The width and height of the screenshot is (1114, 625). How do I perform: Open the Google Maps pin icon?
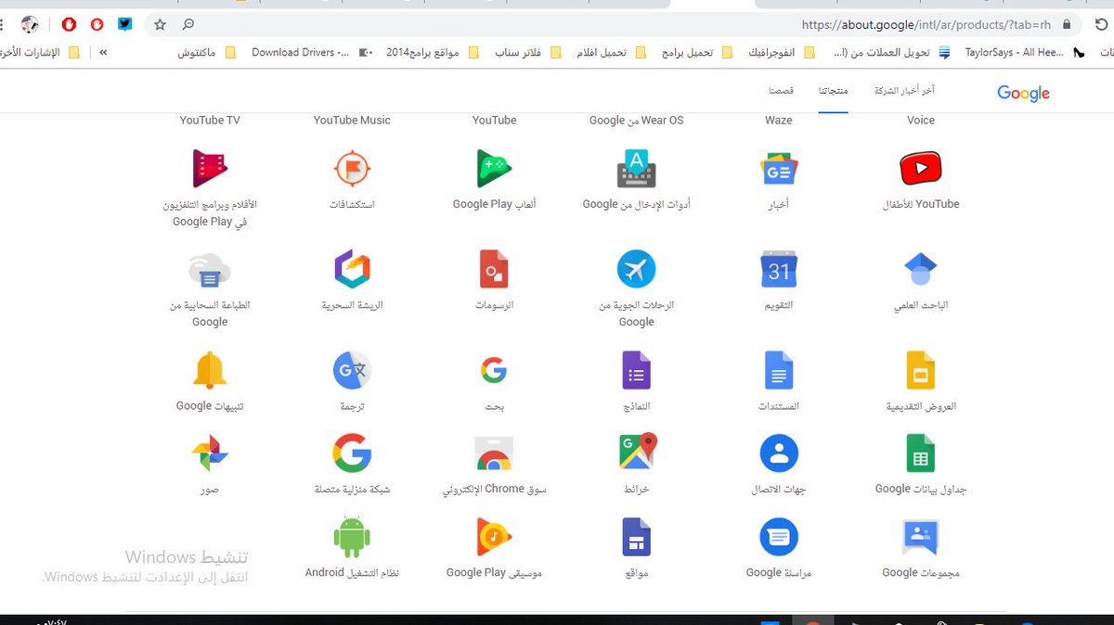point(639,452)
